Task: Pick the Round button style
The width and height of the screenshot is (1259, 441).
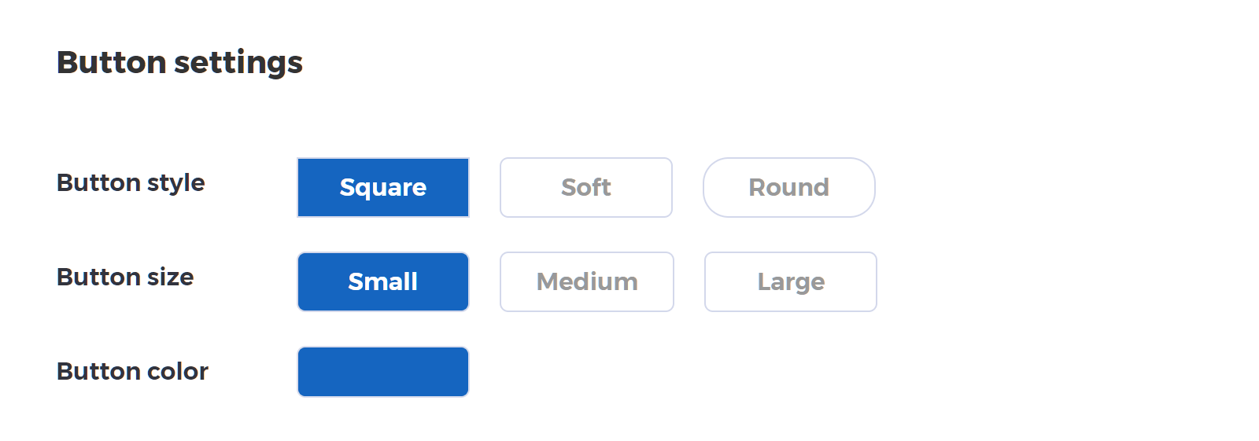Action: (789, 187)
